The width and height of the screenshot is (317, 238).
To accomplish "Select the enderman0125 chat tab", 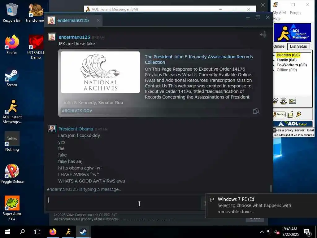I will pyautogui.click(x=73, y=20).
